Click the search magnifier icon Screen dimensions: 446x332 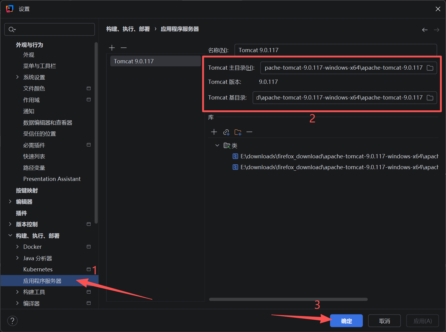(12, 29)
